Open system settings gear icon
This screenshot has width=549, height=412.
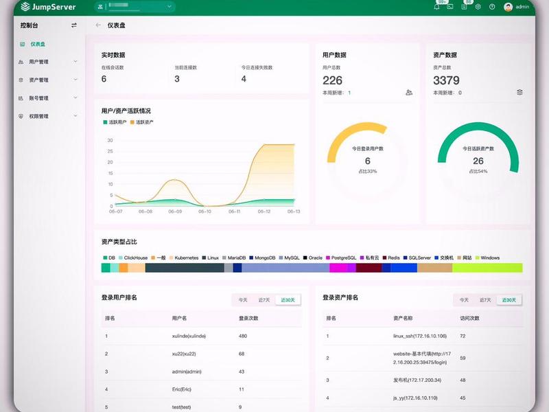478,7
